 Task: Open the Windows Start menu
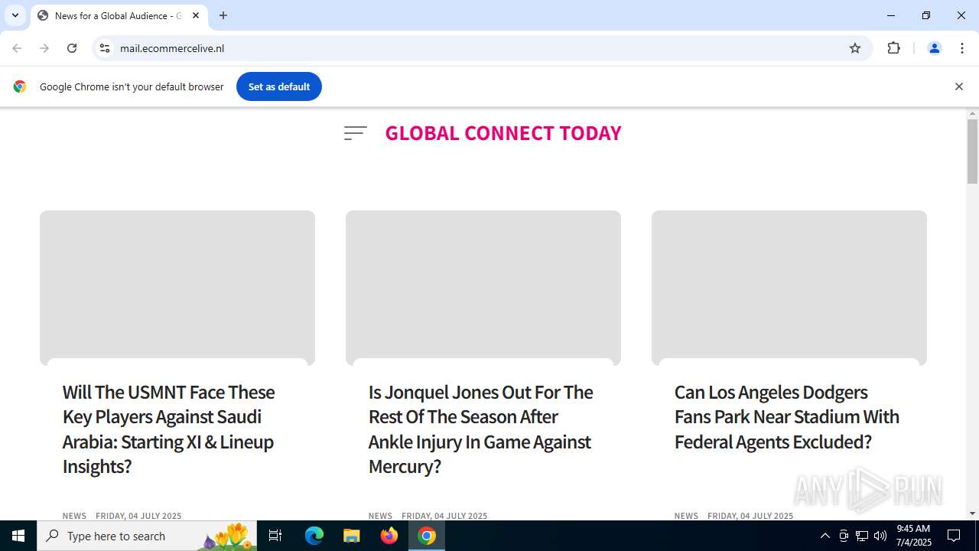18,536
